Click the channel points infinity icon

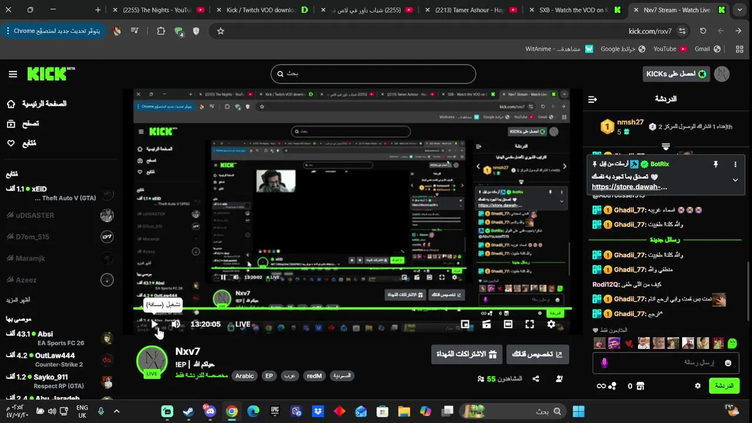point(600,386)
